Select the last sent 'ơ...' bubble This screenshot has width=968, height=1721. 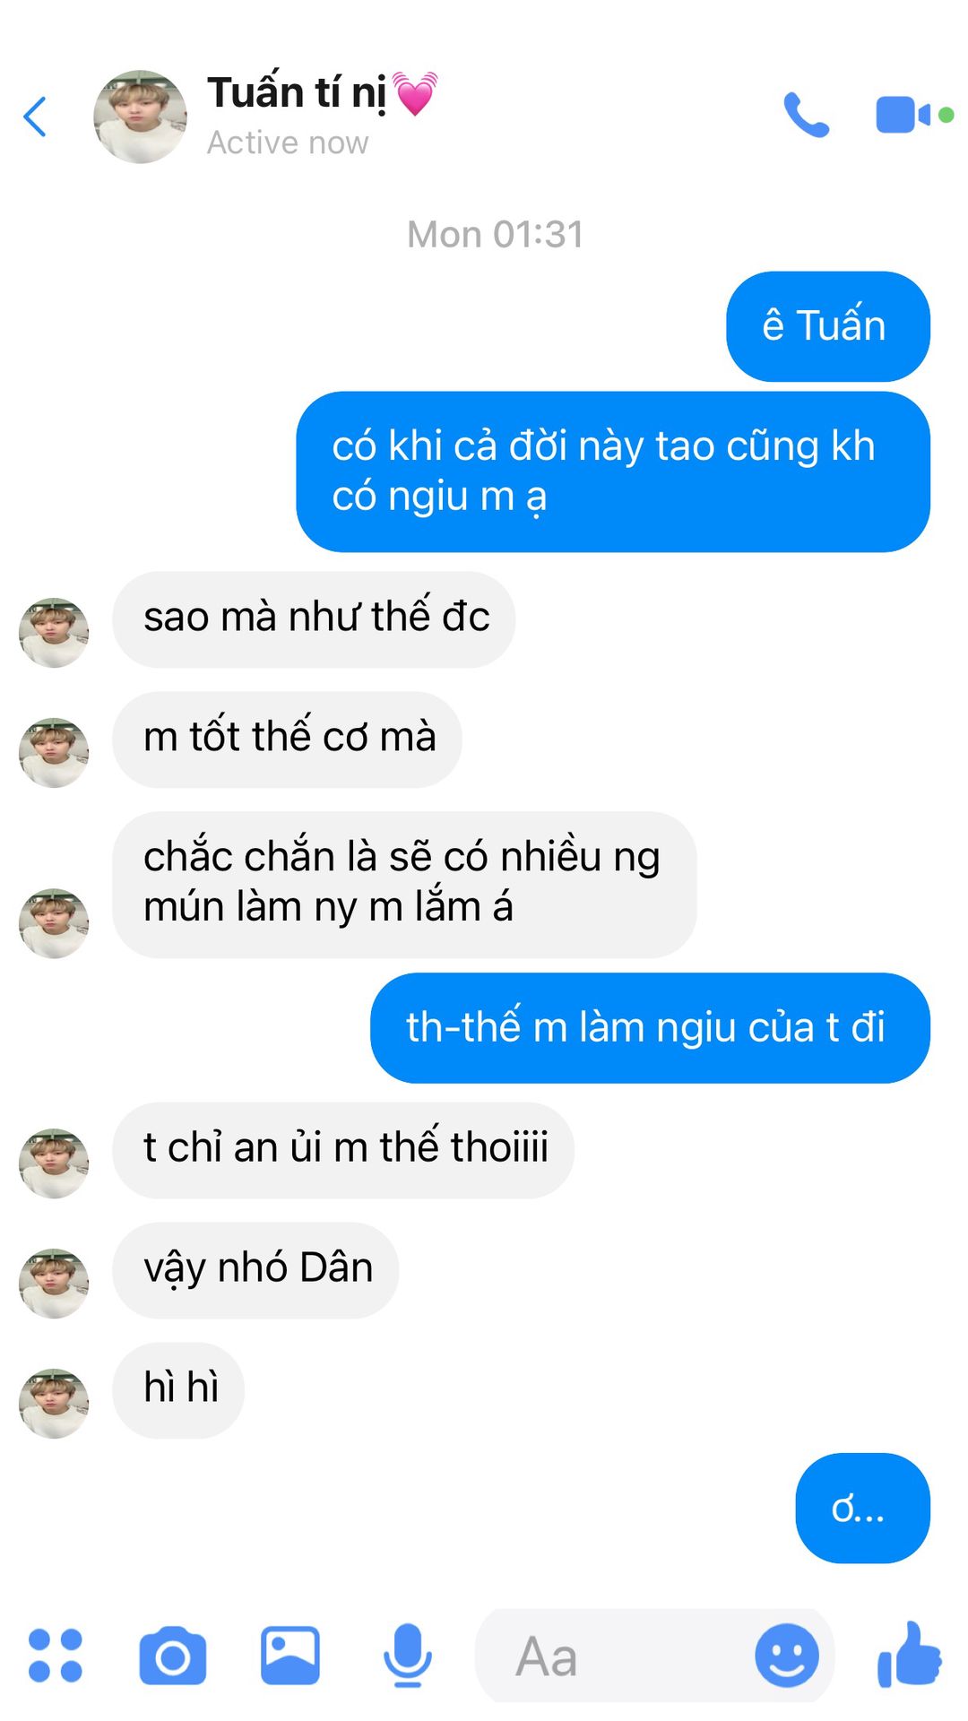862,1509
